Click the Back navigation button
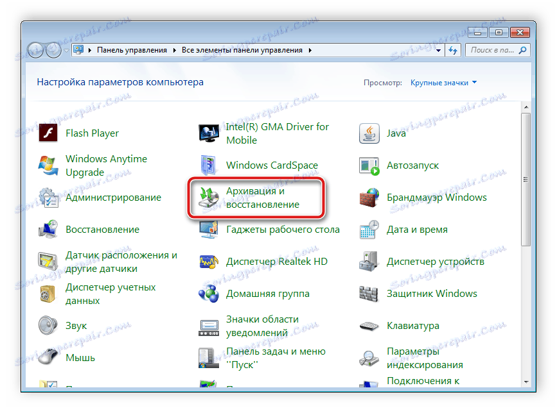Screen dimensions: 557x413 pos(36,50)
